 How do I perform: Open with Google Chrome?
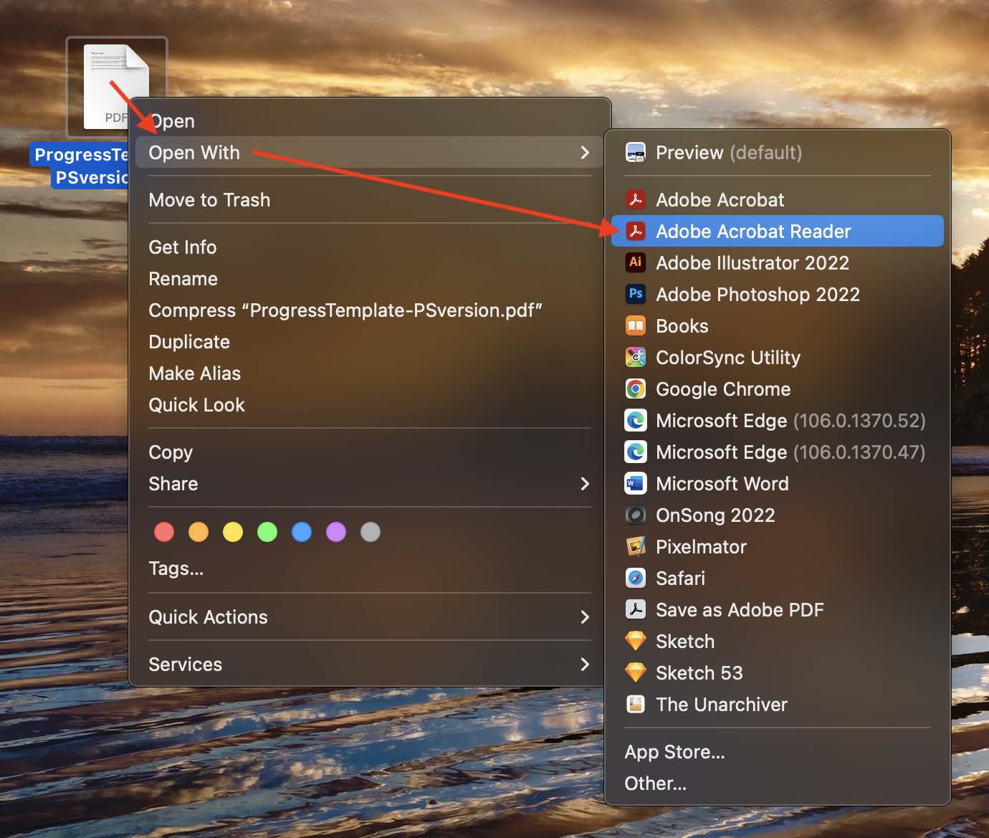pyautogui.click(x=778, y=389)
